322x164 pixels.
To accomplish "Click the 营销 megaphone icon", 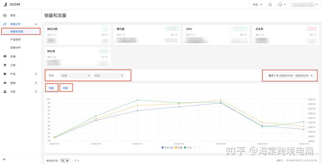I will [5, 83].
